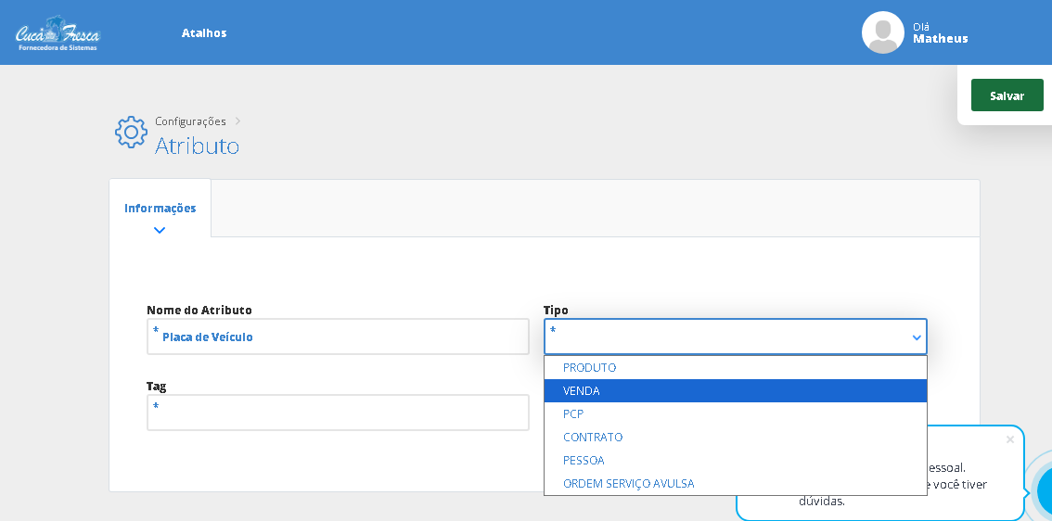Choose CONTRATO from Tipo list

point(736,438)
